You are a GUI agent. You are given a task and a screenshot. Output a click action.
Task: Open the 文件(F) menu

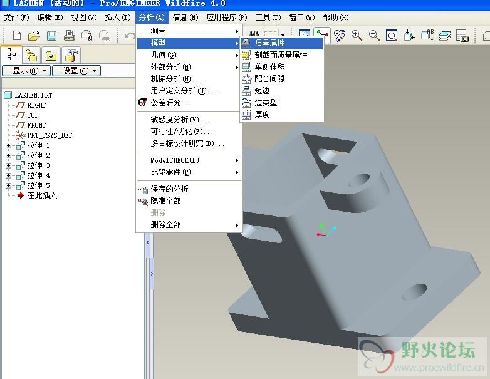[16, 18]
